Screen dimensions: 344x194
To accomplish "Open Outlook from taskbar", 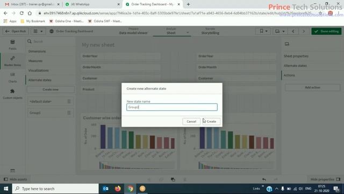I will pos(105,189).
